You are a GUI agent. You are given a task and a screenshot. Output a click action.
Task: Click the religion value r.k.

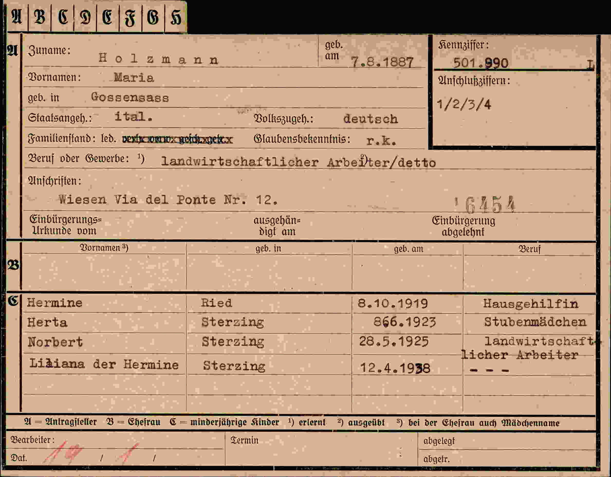click(x=381, y=141)
